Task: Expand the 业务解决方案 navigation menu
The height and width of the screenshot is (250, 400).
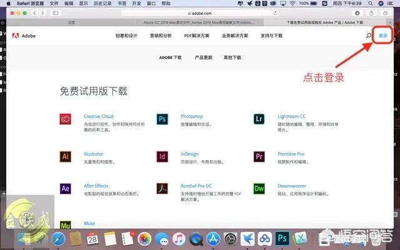Action: point(235,36)
